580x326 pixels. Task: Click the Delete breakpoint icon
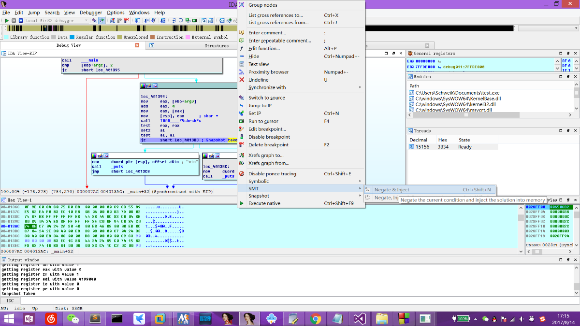point(242,144)
